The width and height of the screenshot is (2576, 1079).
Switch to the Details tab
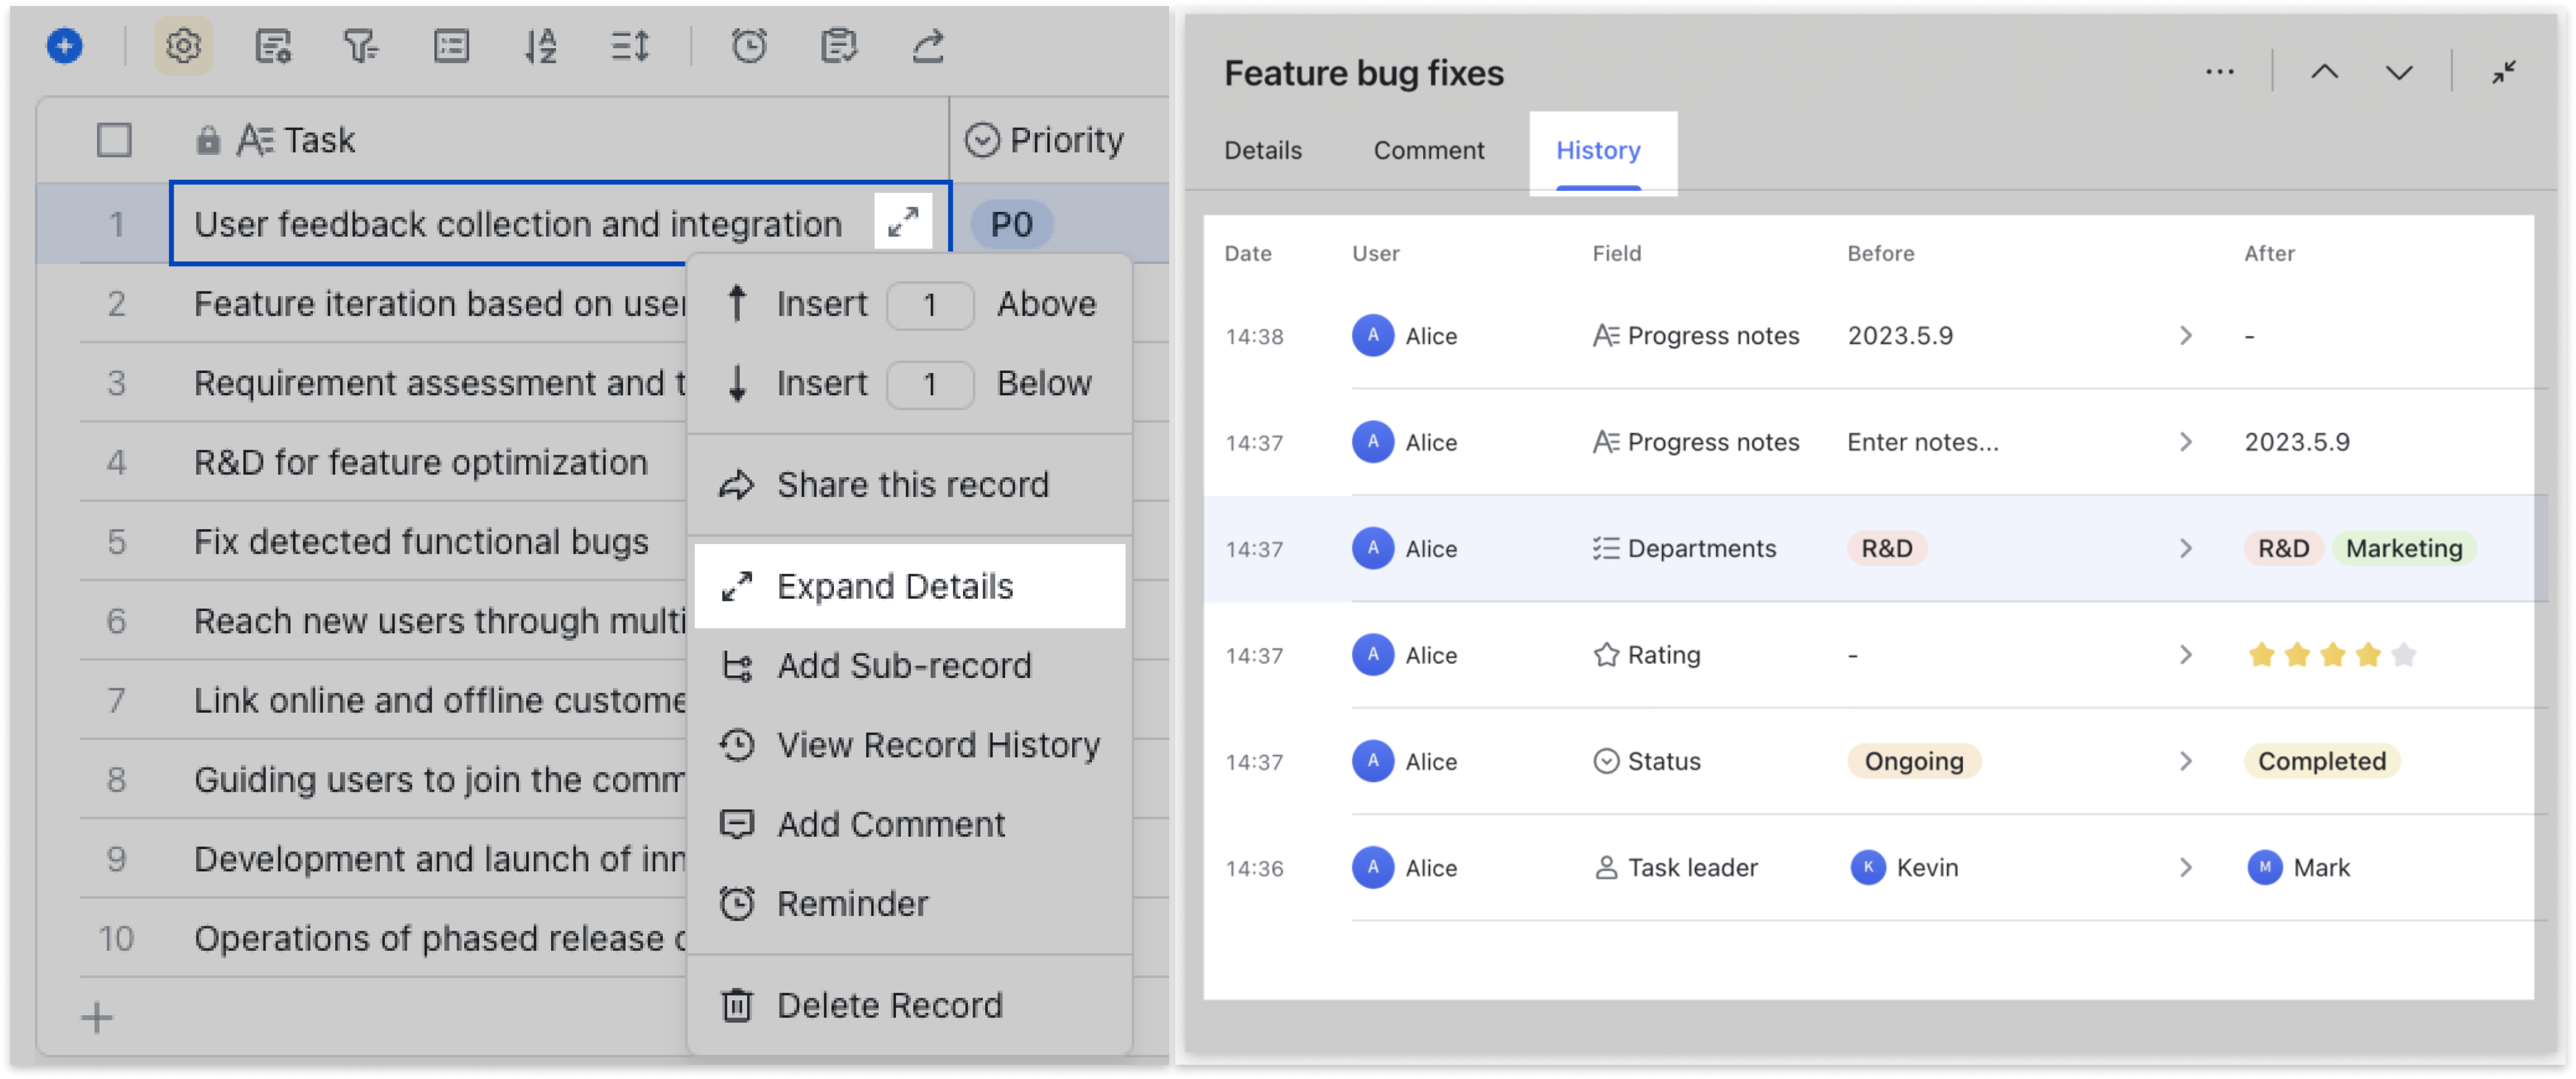(1263, 151)
